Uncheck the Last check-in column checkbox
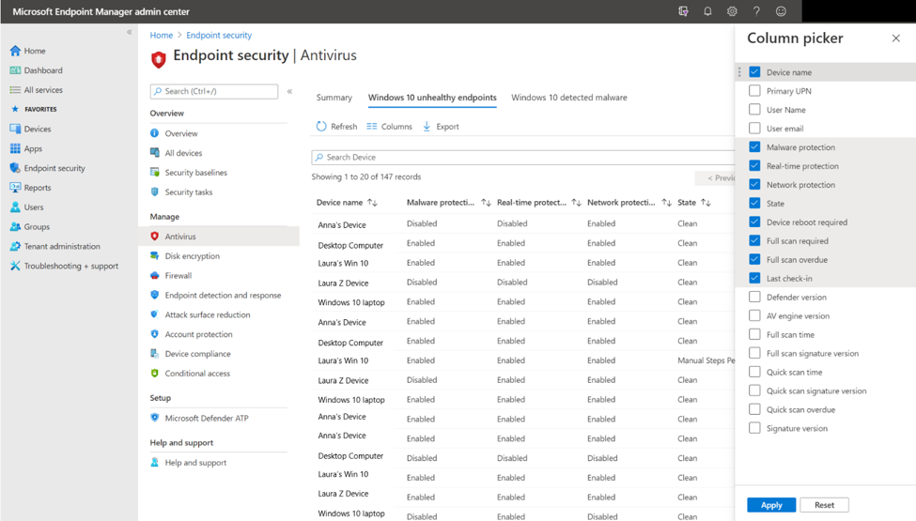This screenshot has width=916, height=521. pos(754,278)
